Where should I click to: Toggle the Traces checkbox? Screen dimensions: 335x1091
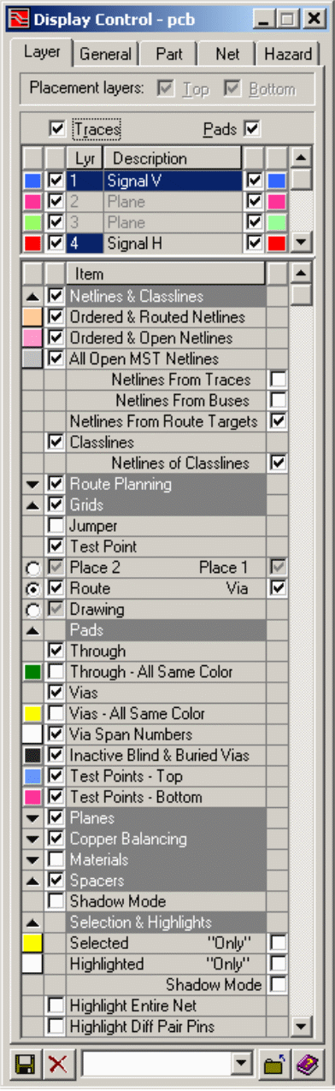pyautogui.click(x=57, y=130)
